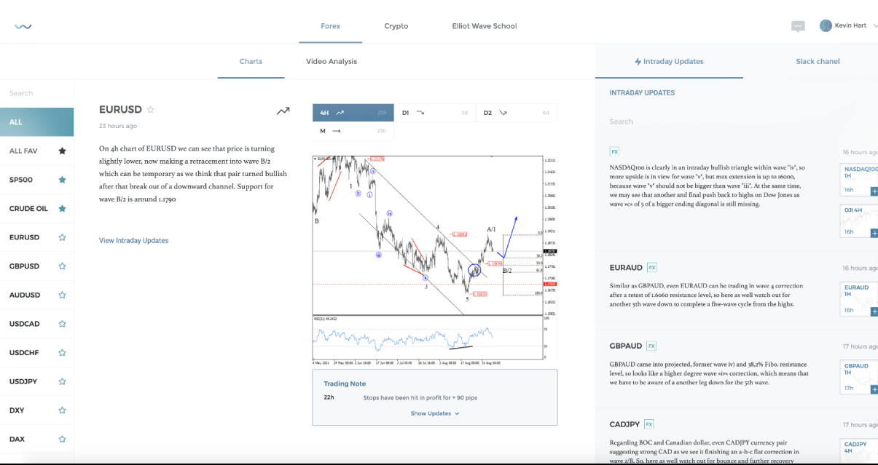Select the Charts tab

[x=251, y=62]
